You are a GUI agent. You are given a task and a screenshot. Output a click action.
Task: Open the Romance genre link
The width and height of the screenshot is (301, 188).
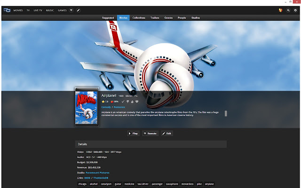coord(119,107)
